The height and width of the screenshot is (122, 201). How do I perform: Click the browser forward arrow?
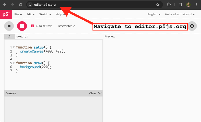click(12, 5)
